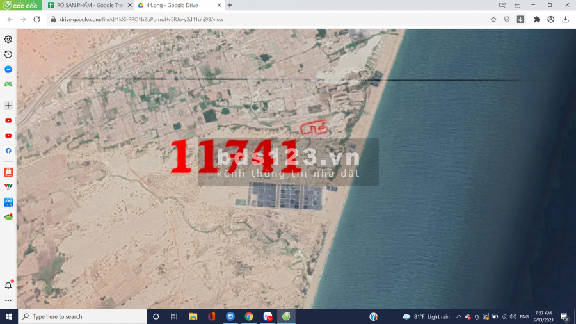View site security lock information
The width and height of the screenshot is (576, 324).
coord(53,19)
